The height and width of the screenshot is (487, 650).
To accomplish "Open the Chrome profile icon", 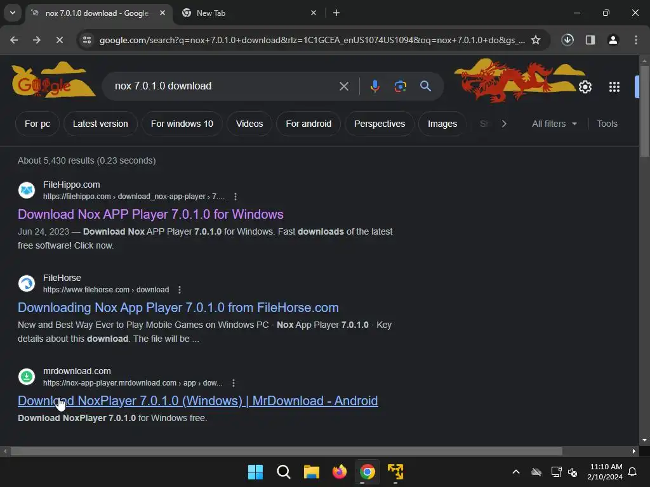I will (613, 40).
